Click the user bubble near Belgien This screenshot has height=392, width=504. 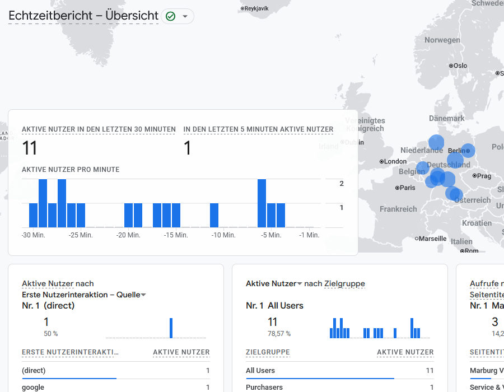point(423,168)
